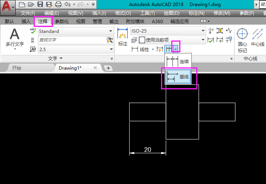Screen dimensions: 266x184
Task: Run the ABC spell check icon
Action: [x=33, y=31]
